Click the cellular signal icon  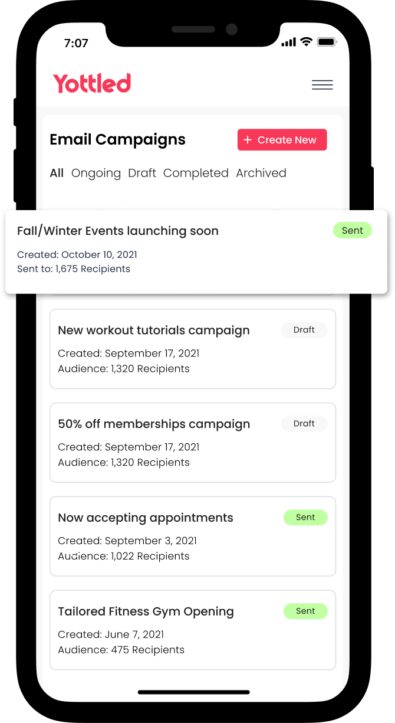tap(288, 42)
